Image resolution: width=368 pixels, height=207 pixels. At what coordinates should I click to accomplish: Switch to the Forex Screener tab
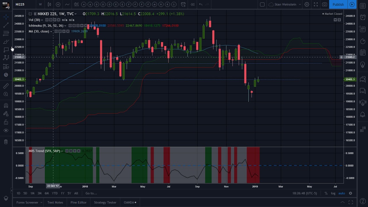(x=27, y=202)
